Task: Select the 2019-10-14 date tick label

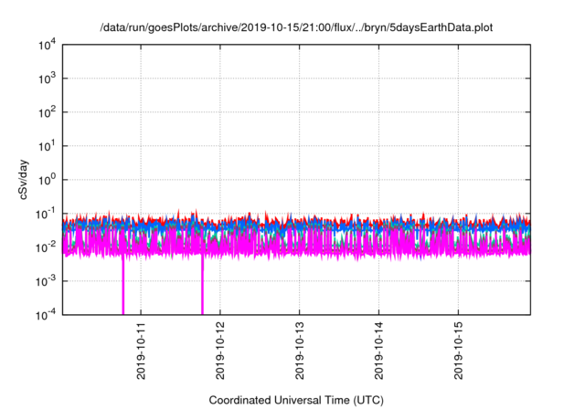Action: pyautogui.click(x=379, y=351)
